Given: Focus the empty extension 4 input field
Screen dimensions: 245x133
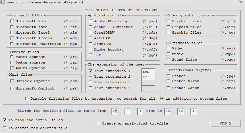Looking at the screenshot, I should [148, 89].
